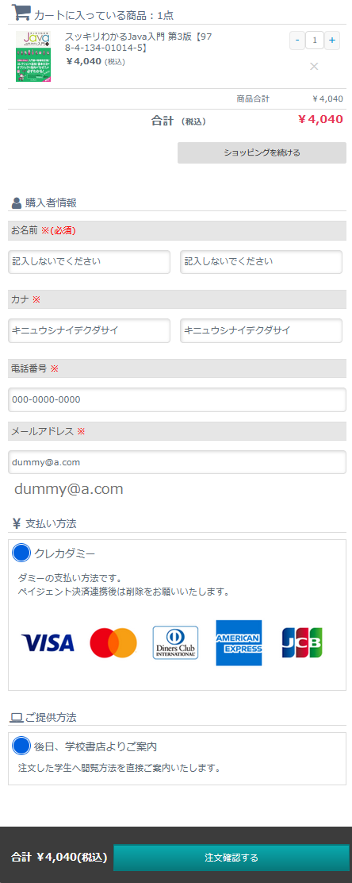The height and width of the screenshot is (883, 352).
Task: Focus the first お名前 input field
Action: coord(90,262)
